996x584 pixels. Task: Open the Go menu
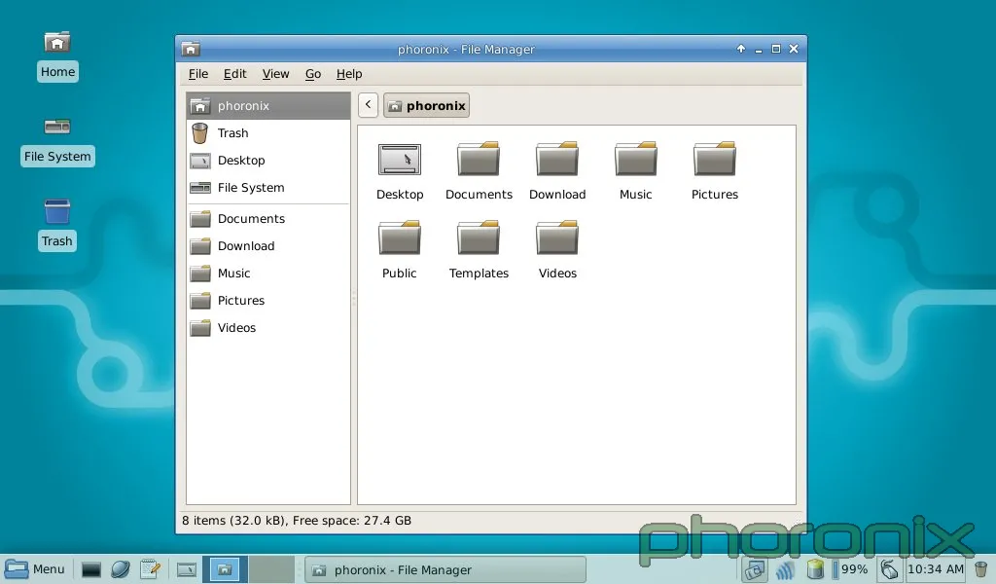pos(313,74)
